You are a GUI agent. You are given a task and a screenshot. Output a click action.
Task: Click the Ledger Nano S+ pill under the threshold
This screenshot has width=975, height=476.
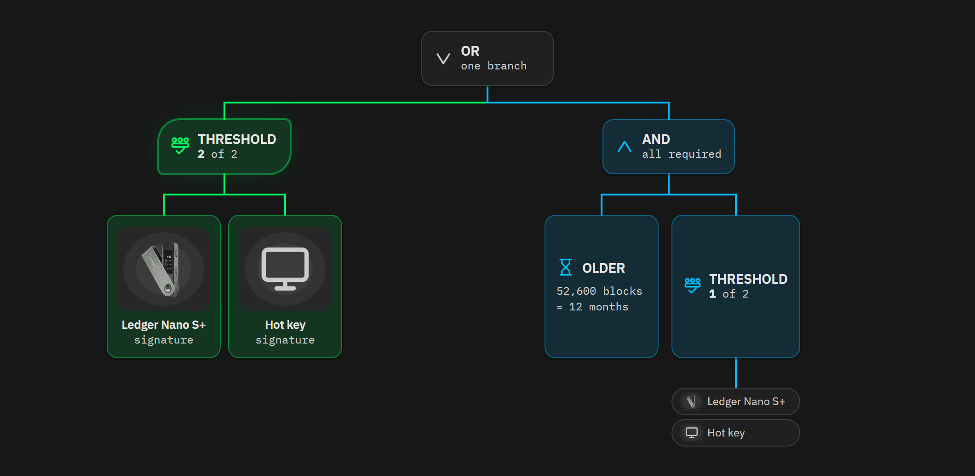(736, 401)
